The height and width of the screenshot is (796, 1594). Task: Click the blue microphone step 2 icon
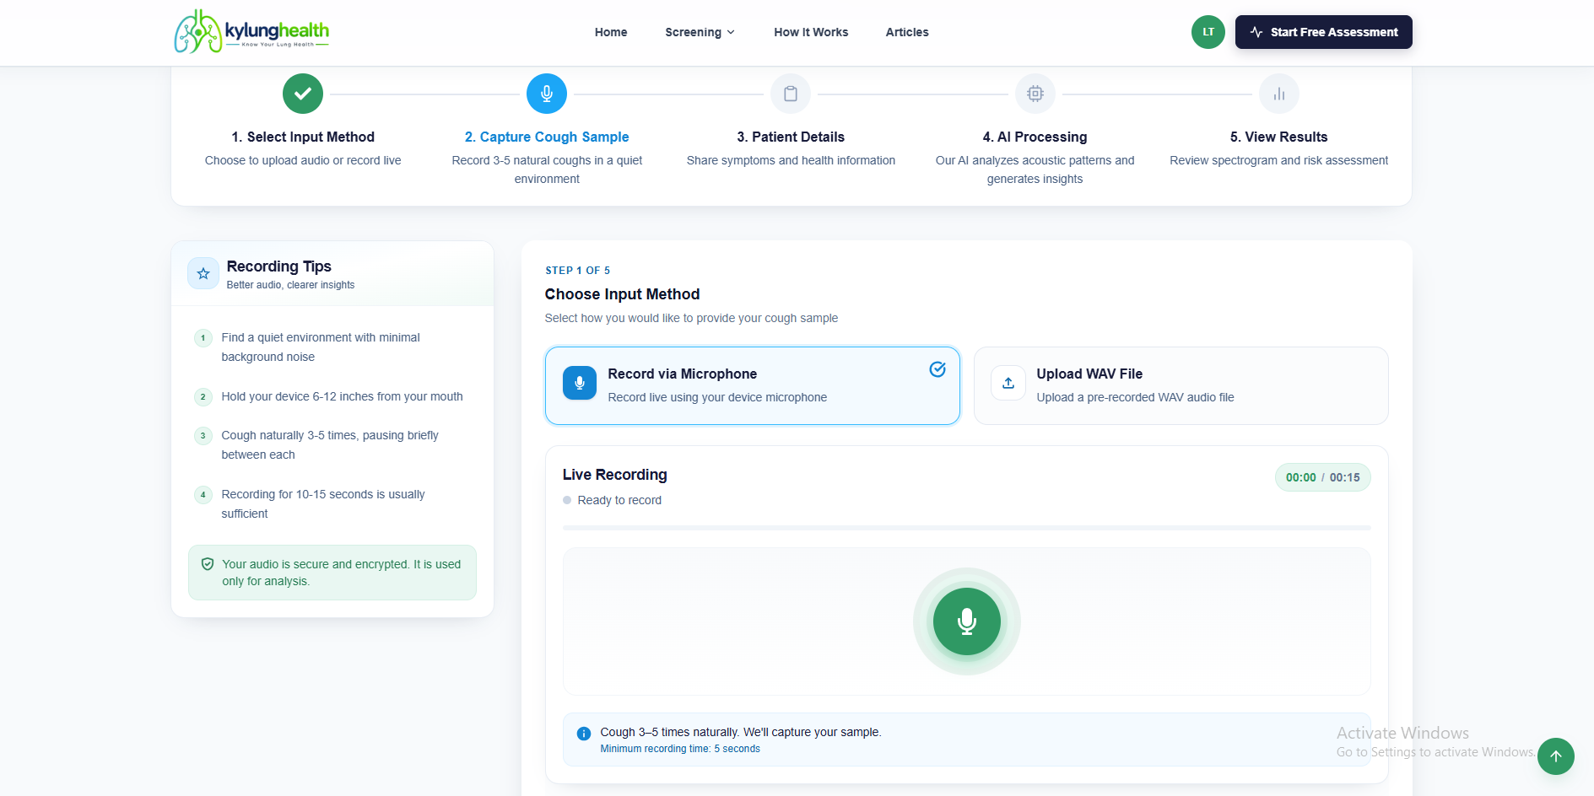coord(547,94)
